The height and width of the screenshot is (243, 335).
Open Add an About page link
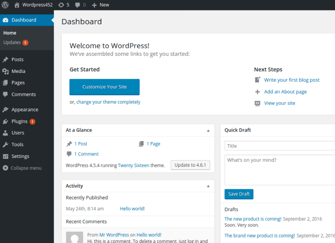tap(285, 92)
